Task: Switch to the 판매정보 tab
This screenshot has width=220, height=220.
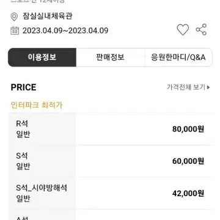Action: [111, 57]
